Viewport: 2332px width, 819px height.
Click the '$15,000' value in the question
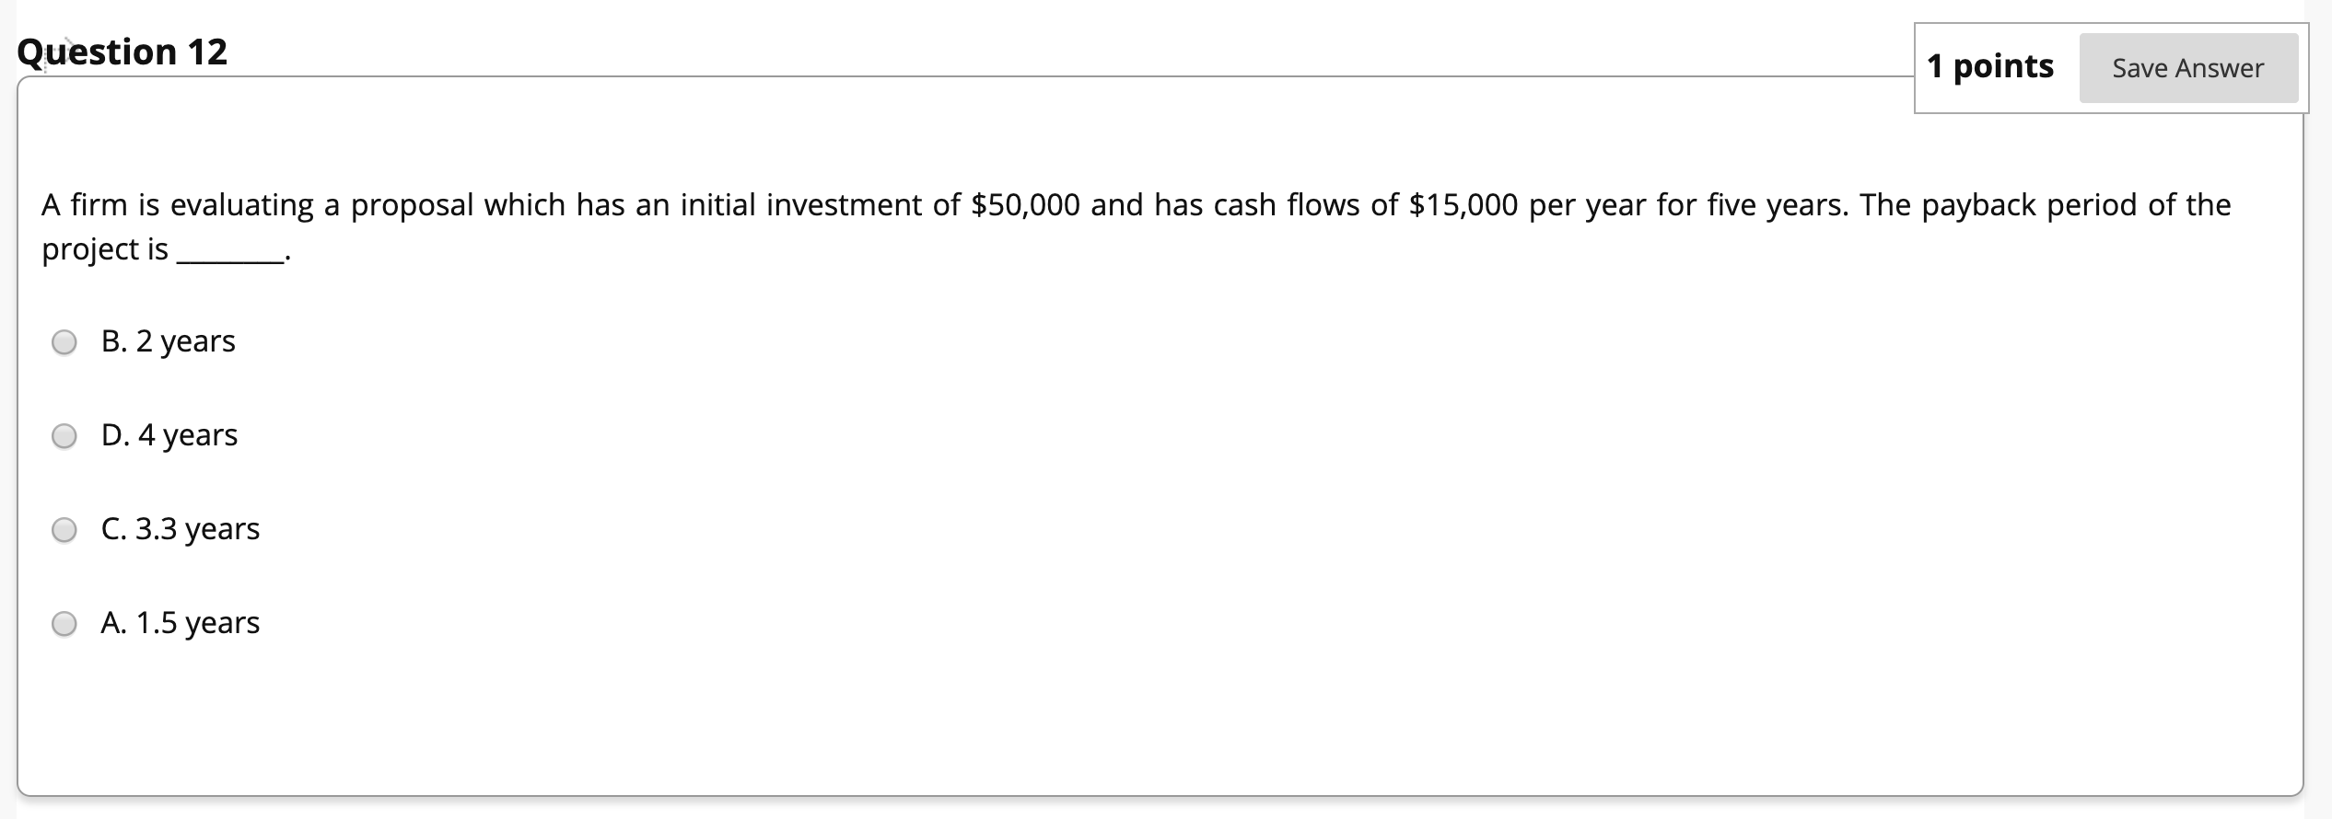(x=1461, y=205)
